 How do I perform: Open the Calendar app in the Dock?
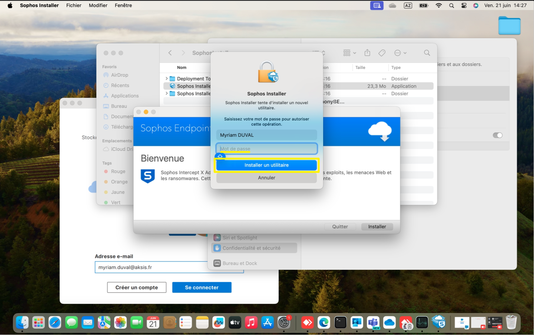pyautogui.click(x=153, y=323)
